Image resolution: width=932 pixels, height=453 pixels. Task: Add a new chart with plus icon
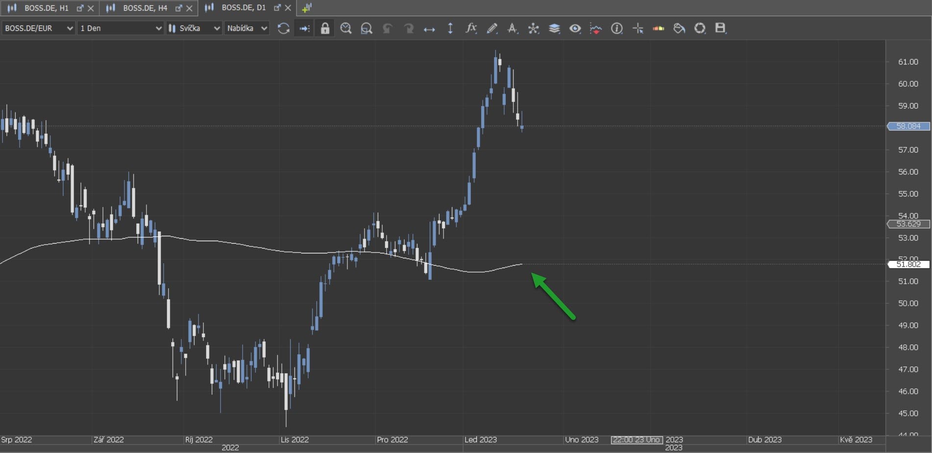point(307,8)
